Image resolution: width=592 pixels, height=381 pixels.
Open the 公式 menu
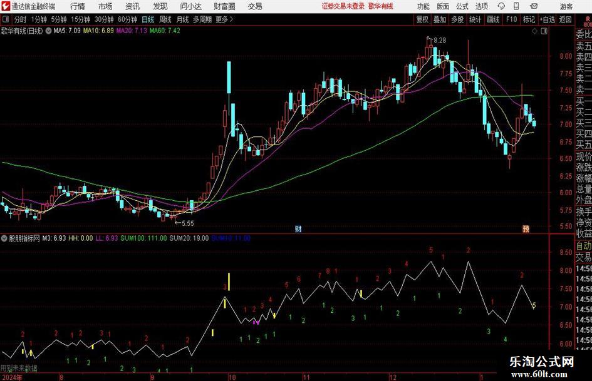click(x=462, y=6)
